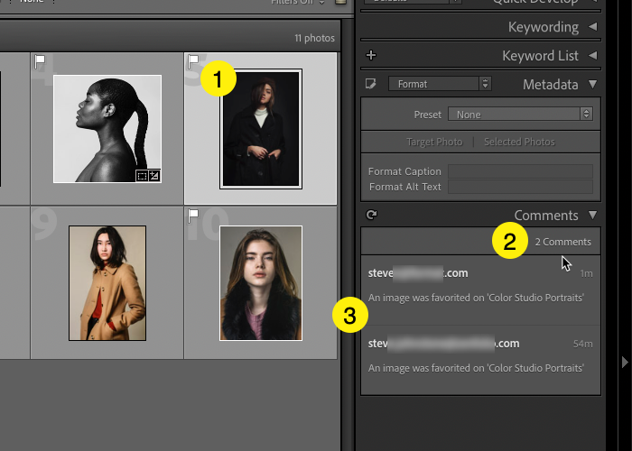Click the plus icon beside Keyword List
The width and height of the screenshot is (632, 451).
(370, 56)
